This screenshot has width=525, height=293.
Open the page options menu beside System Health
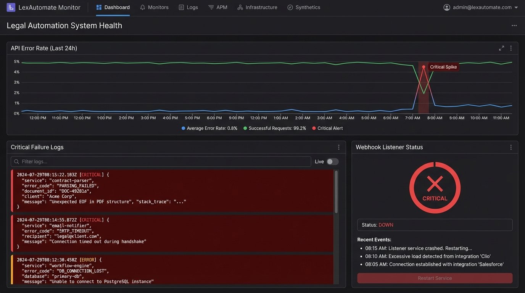pos(514,25)
